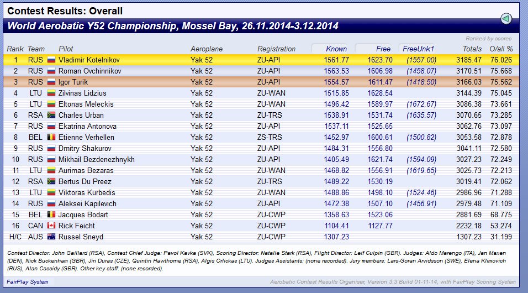Click the Australian flag beside Russel Sneyd
The width and height of the screenshot is (528, 293).
(51, 237)
